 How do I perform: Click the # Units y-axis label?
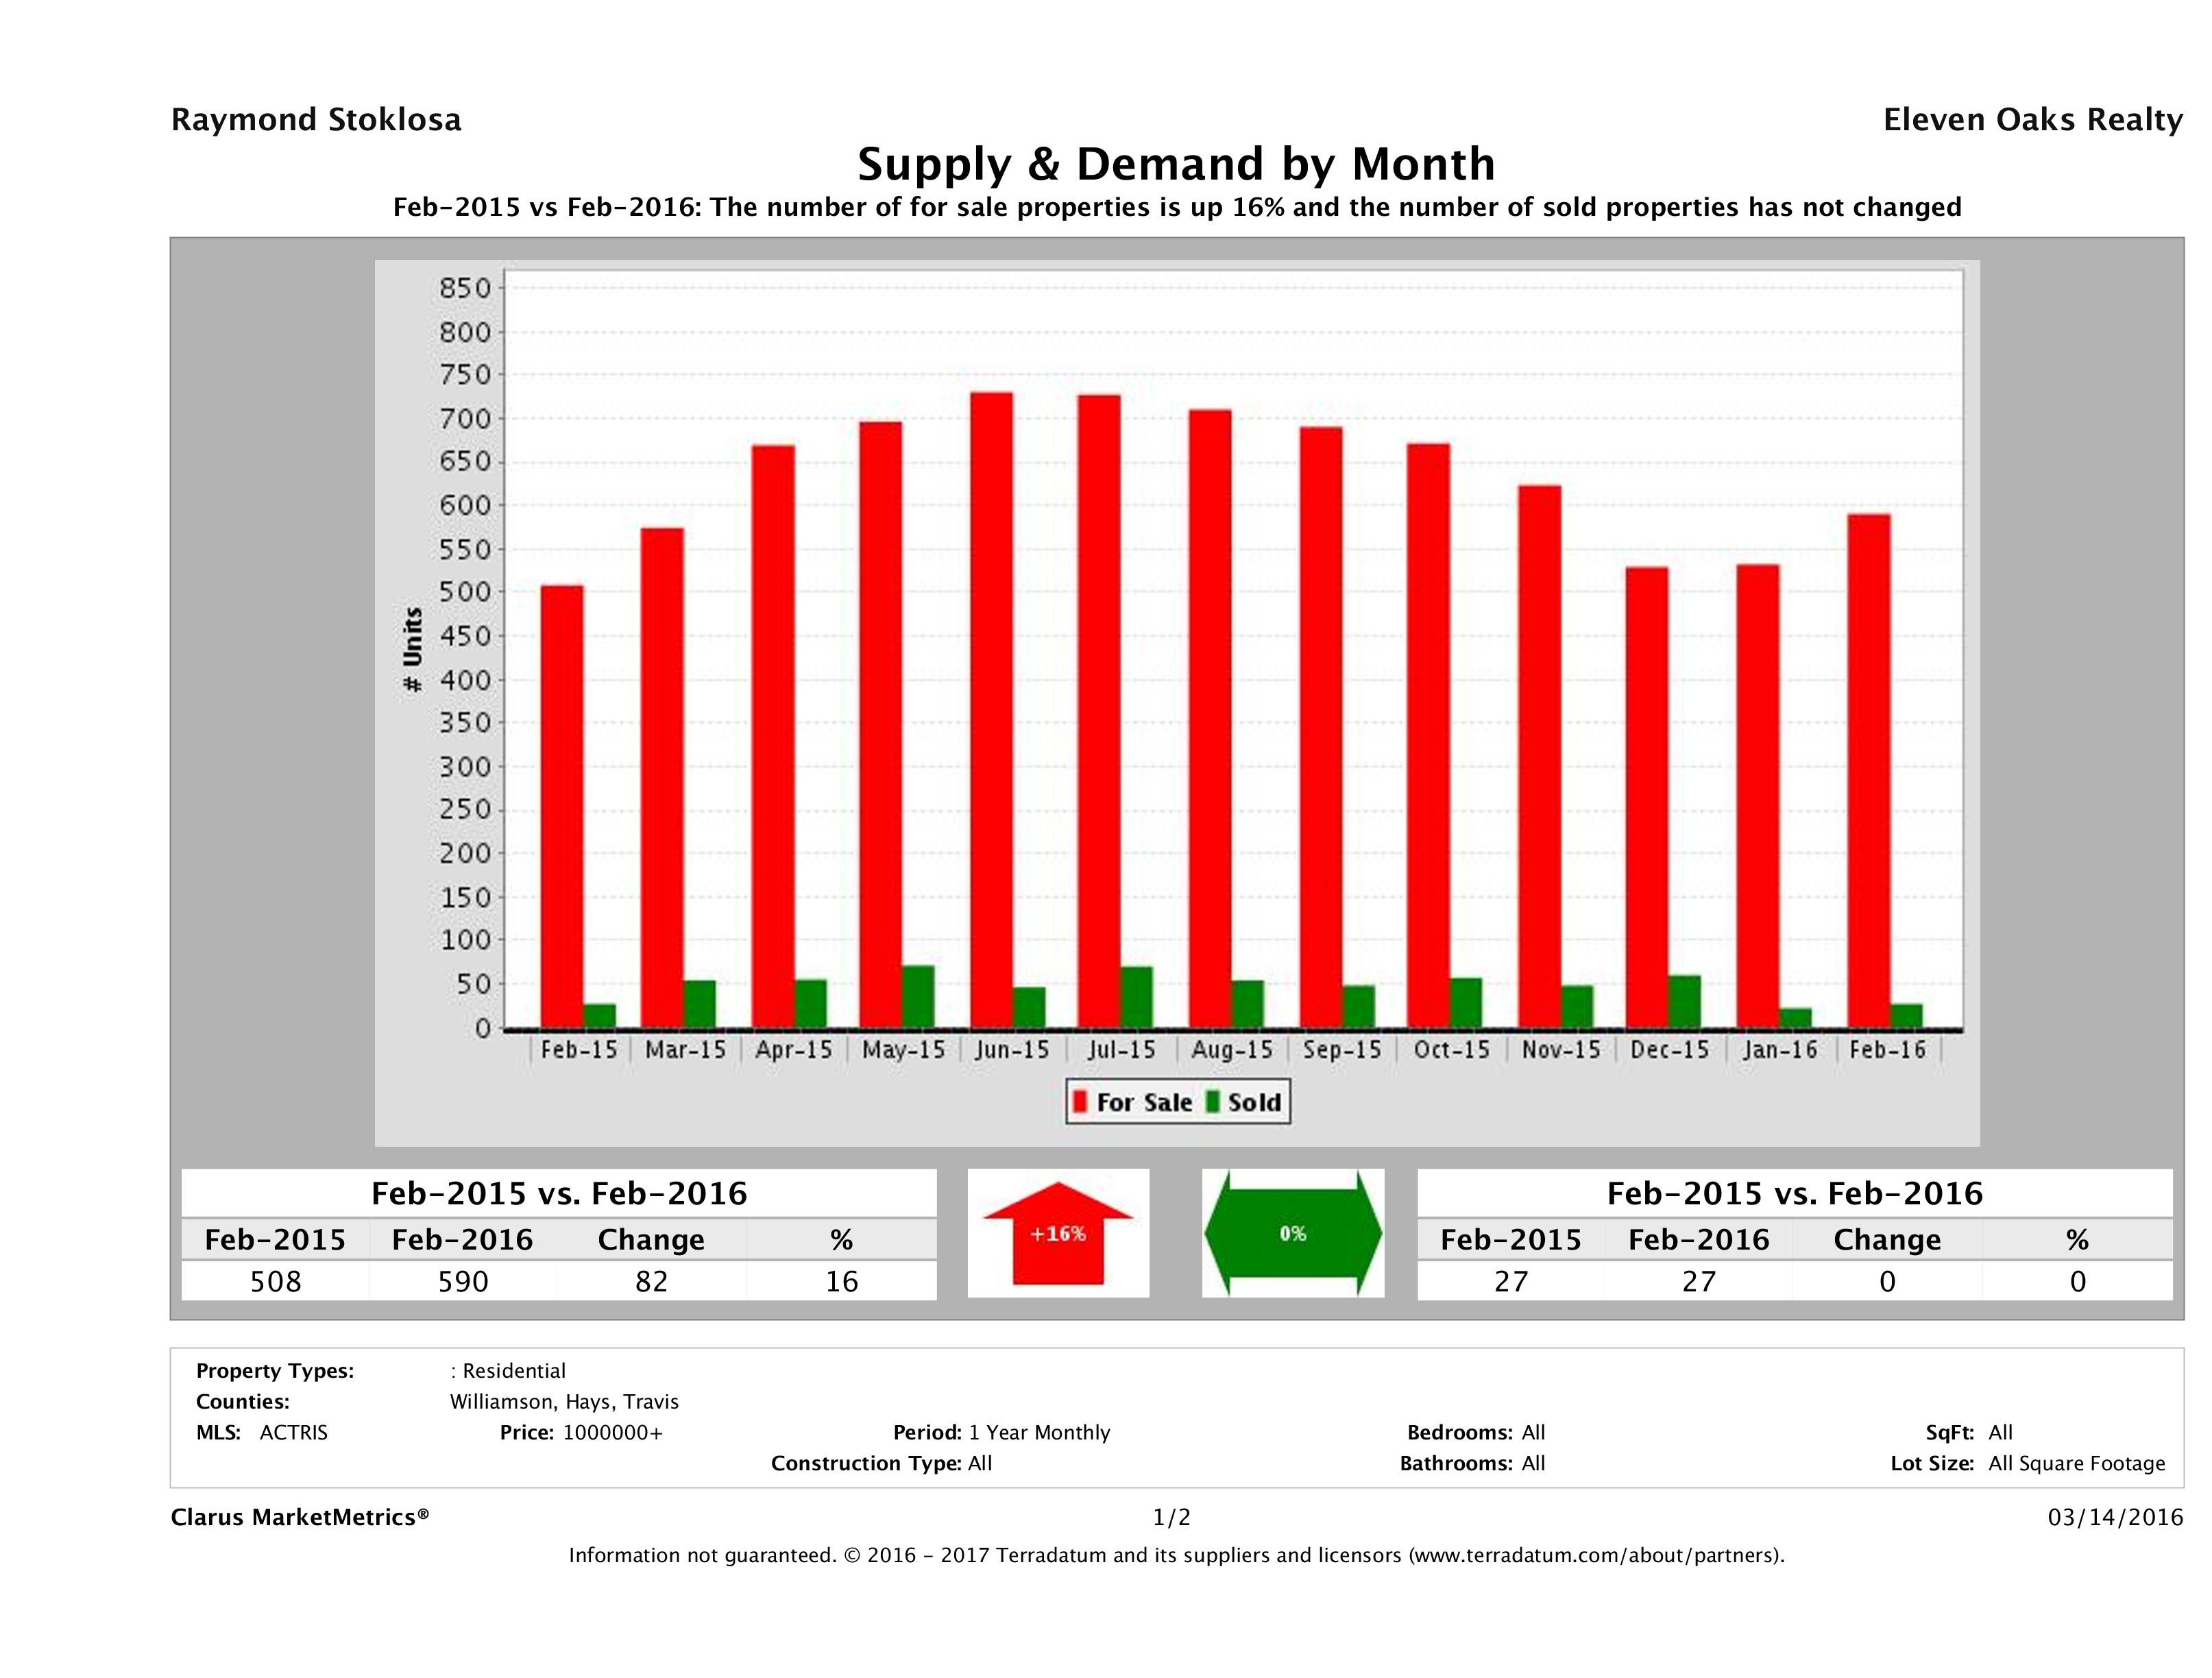pyautogui.click(x=412, y=650)
